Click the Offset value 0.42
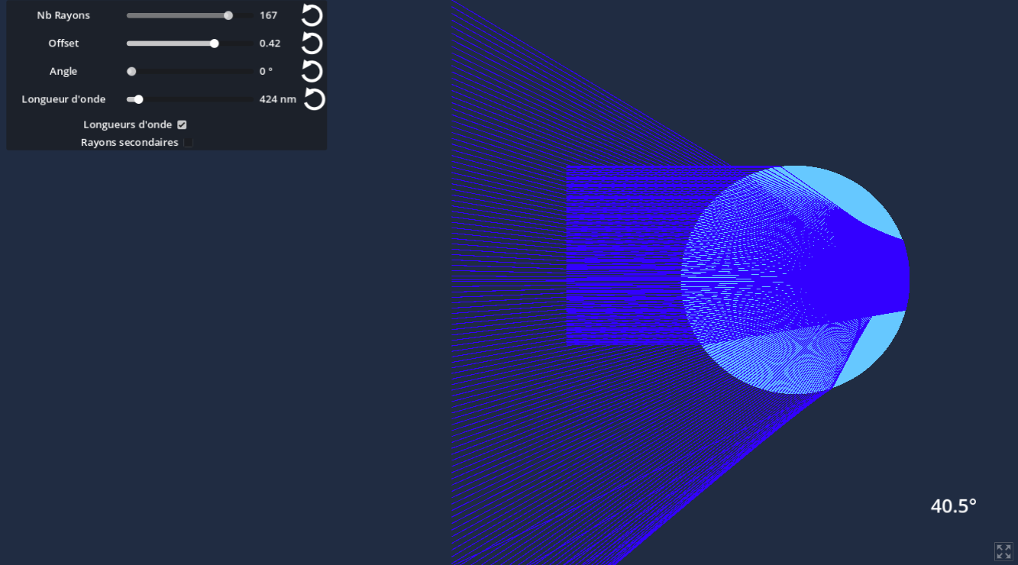1018x565 pixels. 270,44
